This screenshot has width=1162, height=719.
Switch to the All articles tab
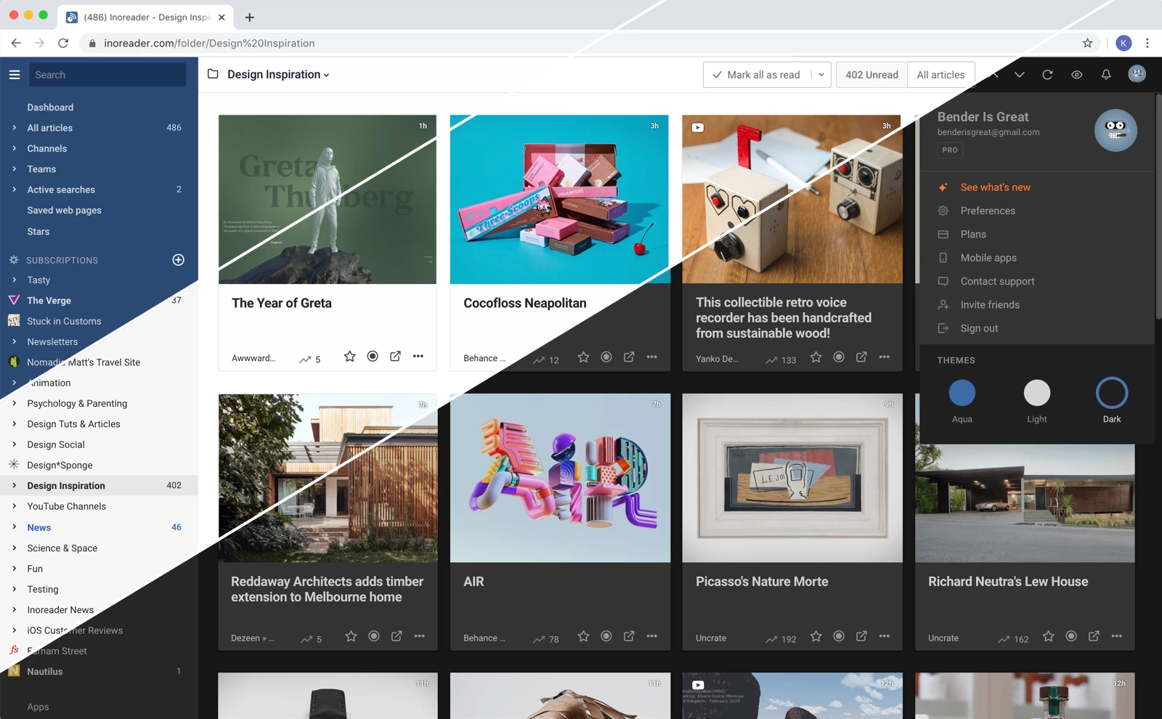pos(940,74)
